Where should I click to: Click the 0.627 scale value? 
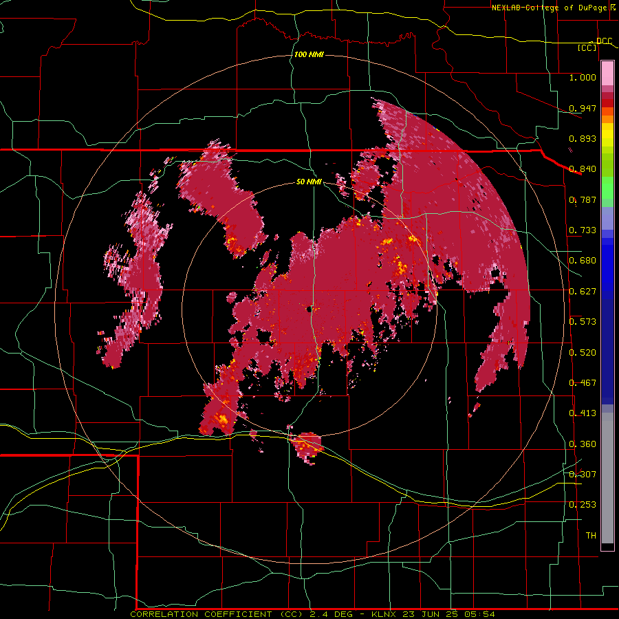[583, 292]
